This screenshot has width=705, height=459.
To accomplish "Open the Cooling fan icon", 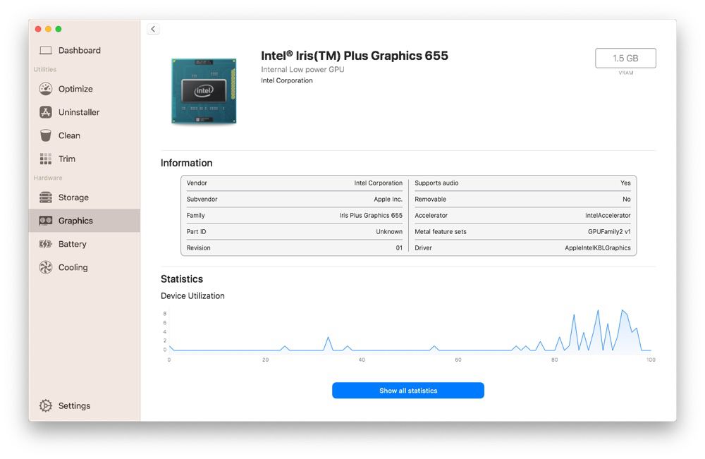I will 45,267.
